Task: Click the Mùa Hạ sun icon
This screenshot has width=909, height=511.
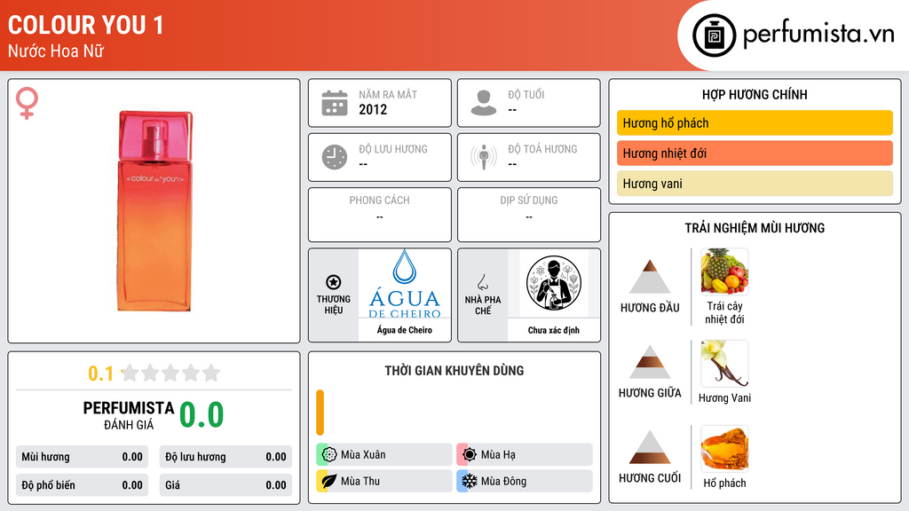Action: pos(470,455)
